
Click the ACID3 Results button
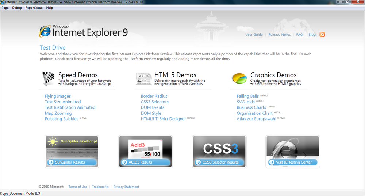[x=146, y=162]
